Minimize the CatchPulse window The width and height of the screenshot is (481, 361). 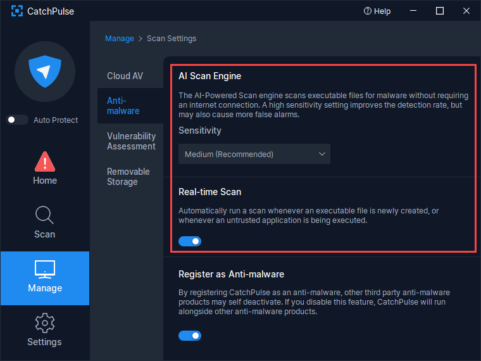click(413, 11)
